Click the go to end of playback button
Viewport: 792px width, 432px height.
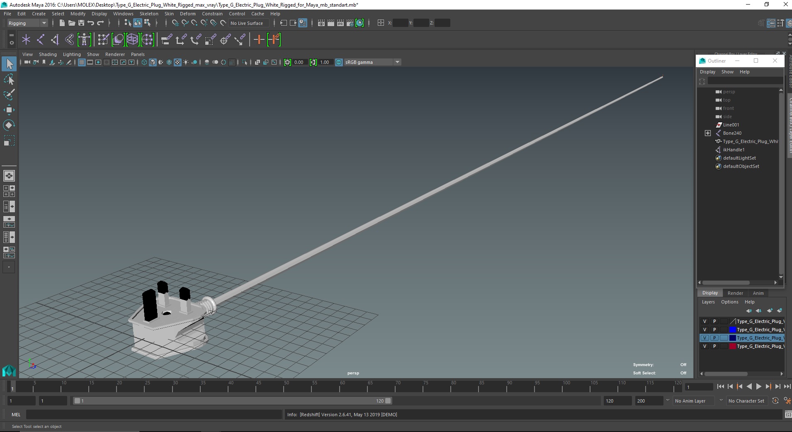(787, 386)
